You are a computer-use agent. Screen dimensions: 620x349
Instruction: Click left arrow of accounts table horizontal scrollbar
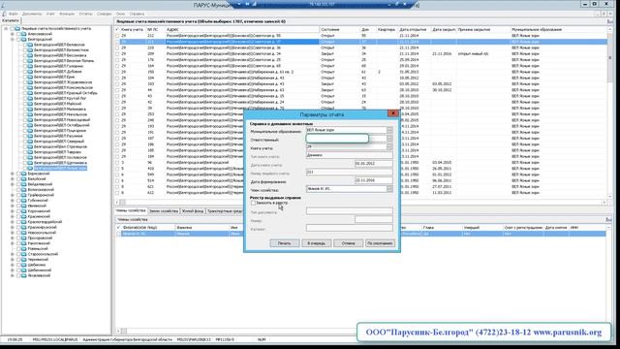coord(117,203)
